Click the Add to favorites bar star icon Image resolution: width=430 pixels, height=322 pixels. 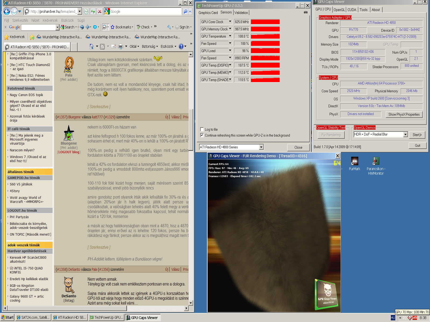click(x=32, y=37)
